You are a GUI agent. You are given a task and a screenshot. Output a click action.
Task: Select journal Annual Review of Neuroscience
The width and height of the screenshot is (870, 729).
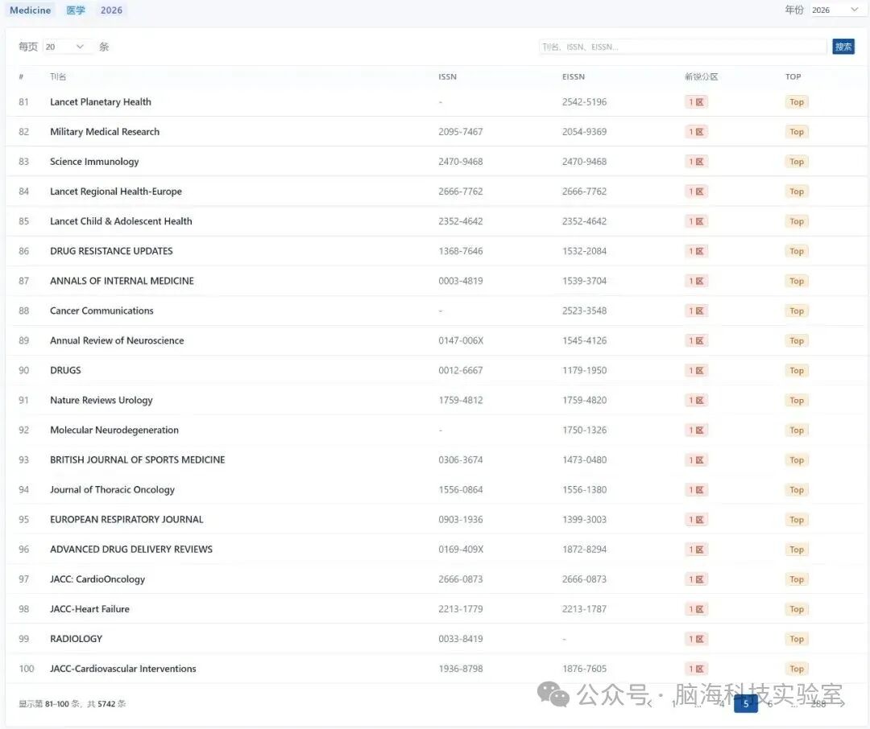pyautogui.click(x=117, y=341)
